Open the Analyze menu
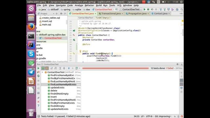The width and height of the screenshot is (210, 118). coord(79,5)
